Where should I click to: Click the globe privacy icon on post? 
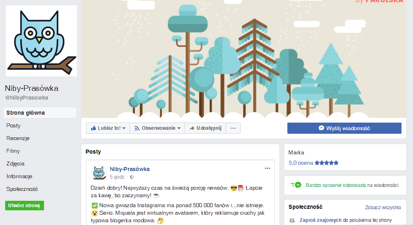tap(132, 177)
